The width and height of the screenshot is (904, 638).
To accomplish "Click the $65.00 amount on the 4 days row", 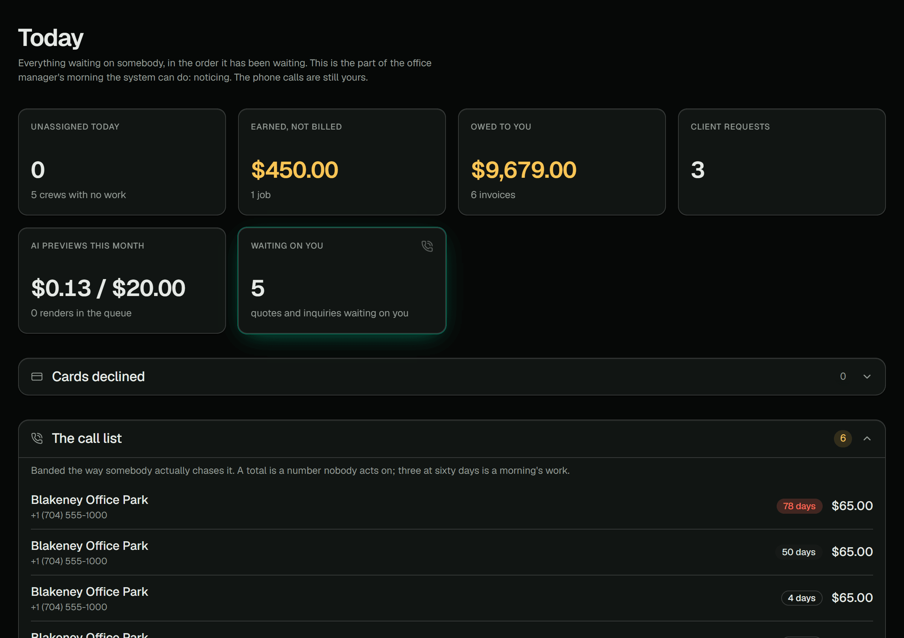I will (852, 598).
